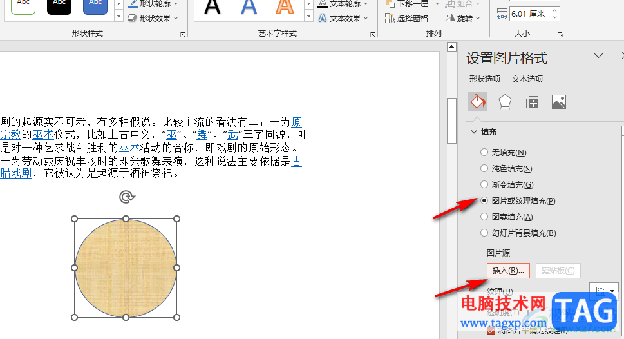This screenshot has height=339, width=624.
Task: Click the top-center resize handle of circle
Action: 126,218
